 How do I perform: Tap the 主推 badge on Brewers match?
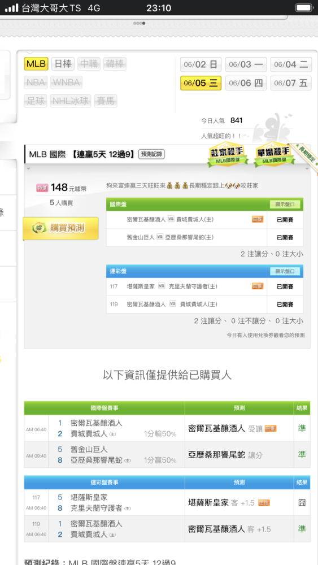point(258,219)
